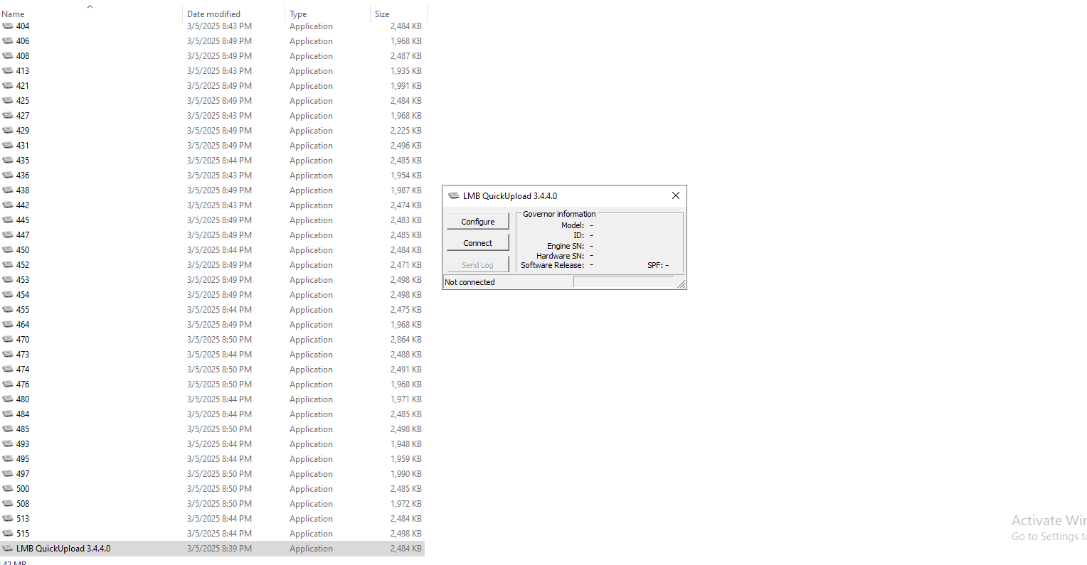Click the dialog's resize grip corner
1087x565 pixels.
pos(682,284)
